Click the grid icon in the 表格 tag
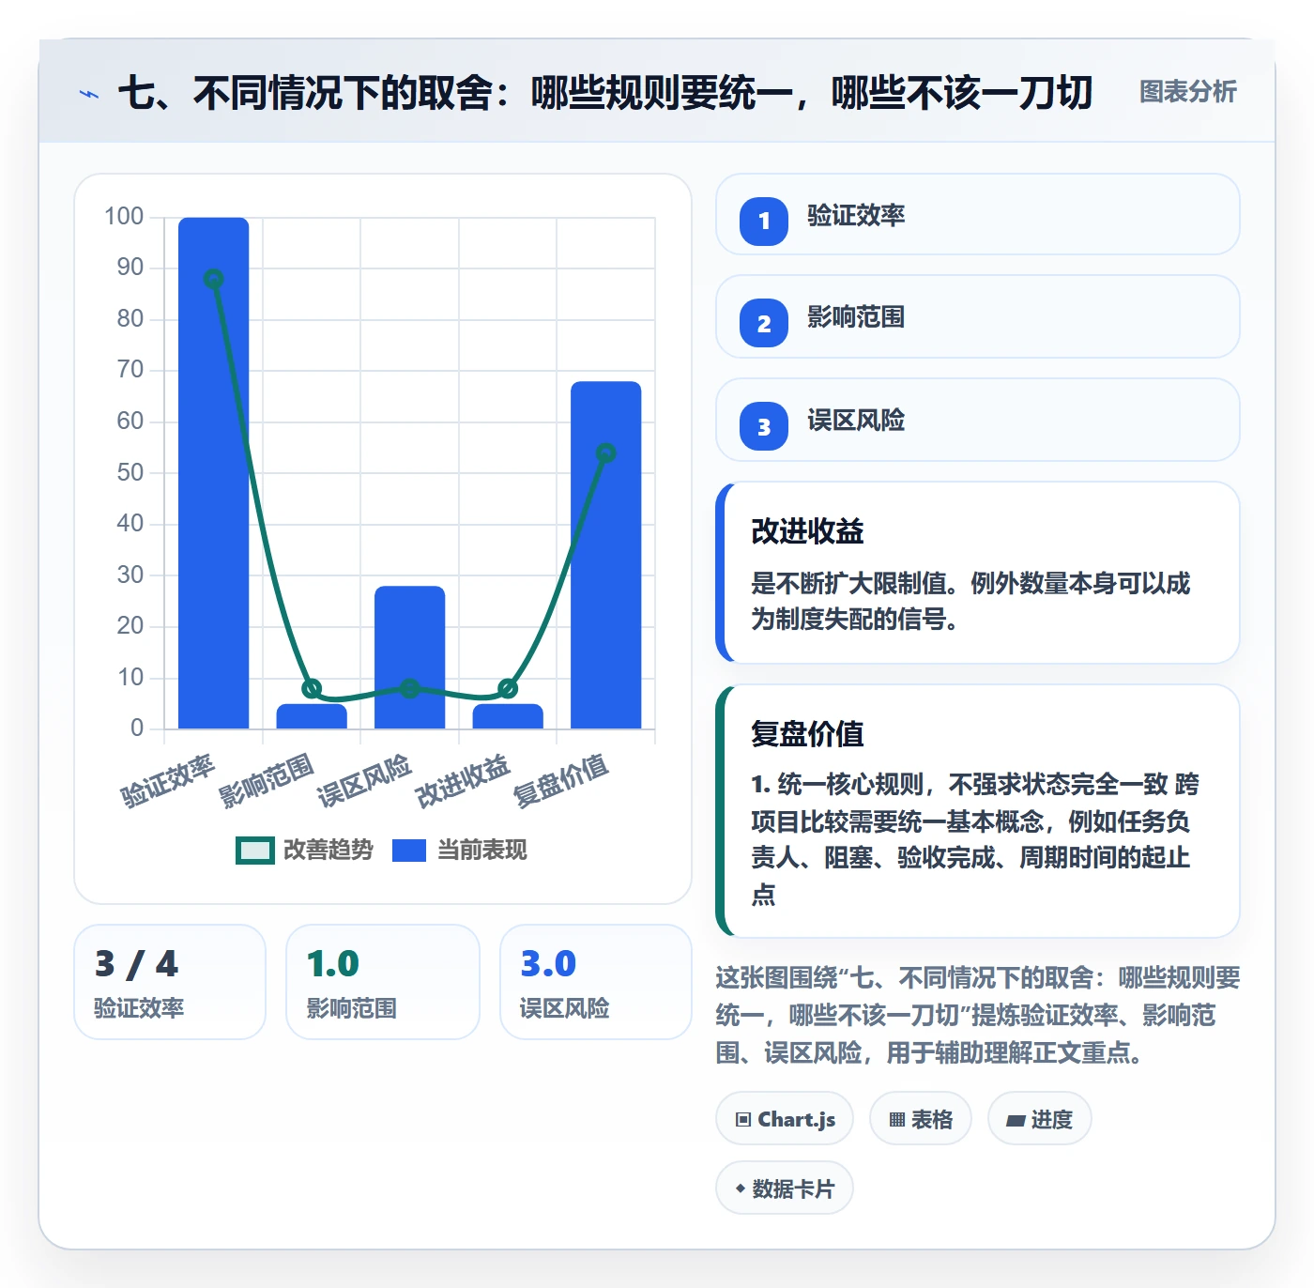The height and width of the screenshot is (1288, 1314). point(897,1119)
